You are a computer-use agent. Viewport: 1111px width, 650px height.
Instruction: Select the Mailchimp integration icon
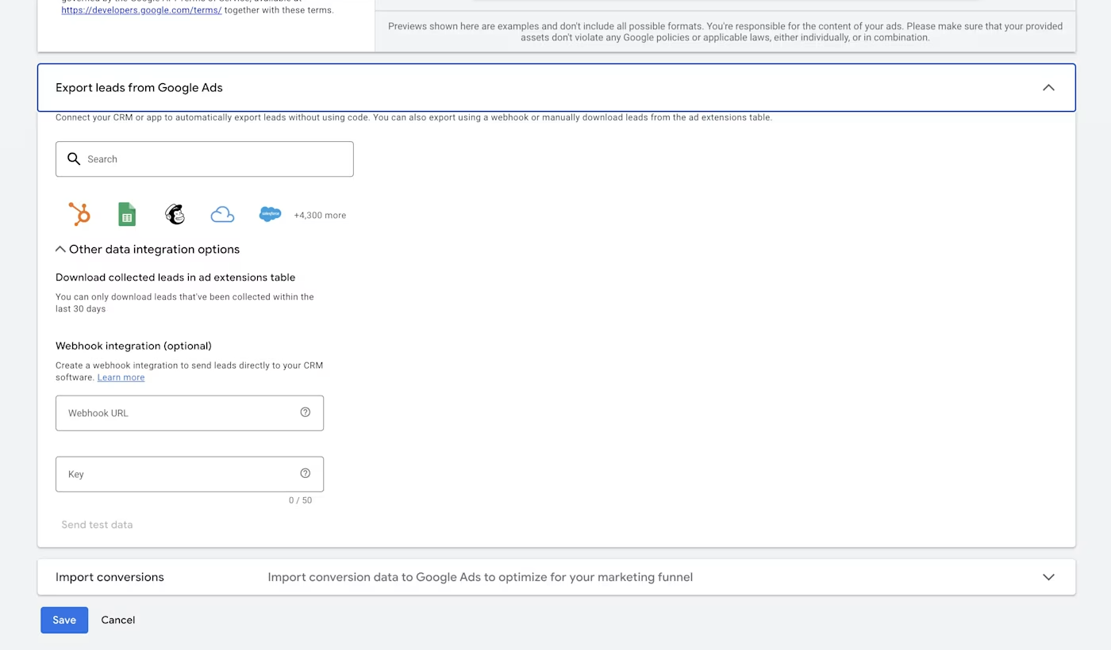175,214
